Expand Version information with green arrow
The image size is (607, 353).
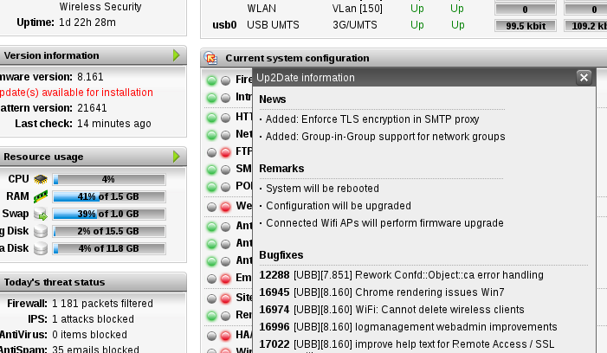coord(177,55)
